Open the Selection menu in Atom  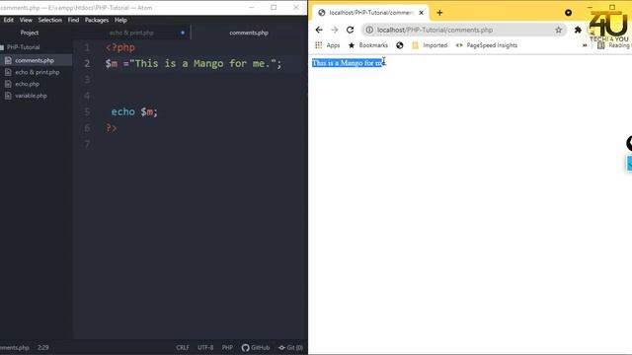[x=50, y=20]
